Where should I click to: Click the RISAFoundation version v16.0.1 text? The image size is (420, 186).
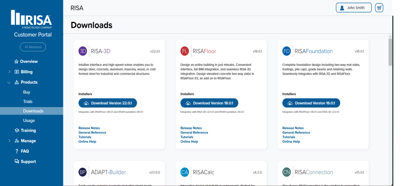(x=359, y=52)
